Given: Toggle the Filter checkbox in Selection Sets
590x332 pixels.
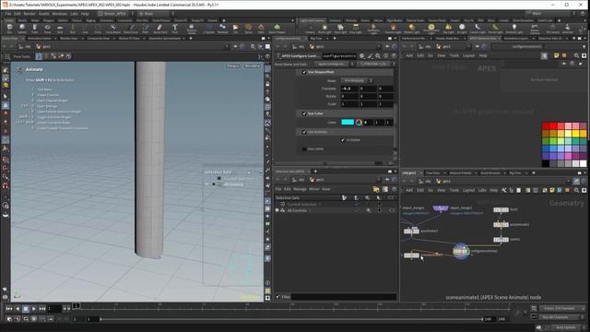Looking at the screenshot, I should [278, 297].
